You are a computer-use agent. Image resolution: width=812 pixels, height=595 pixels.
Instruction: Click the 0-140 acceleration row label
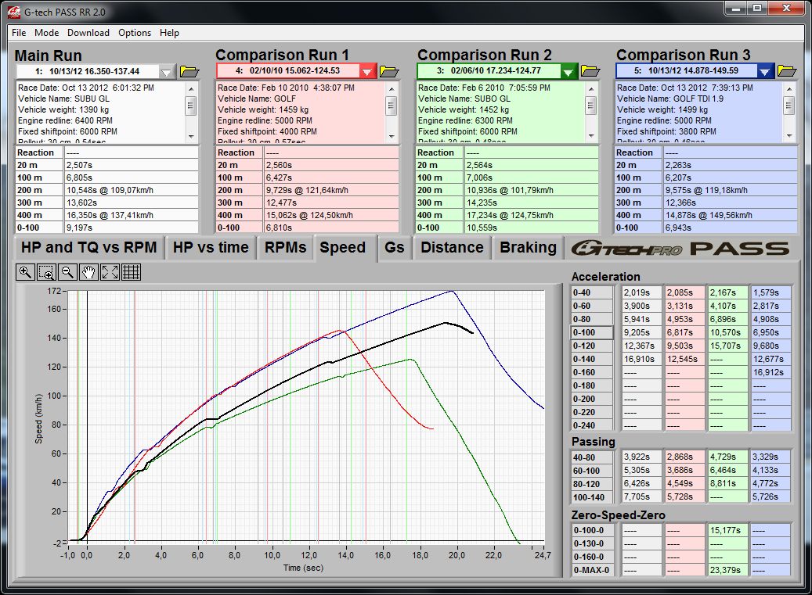[x=592, y=360]
